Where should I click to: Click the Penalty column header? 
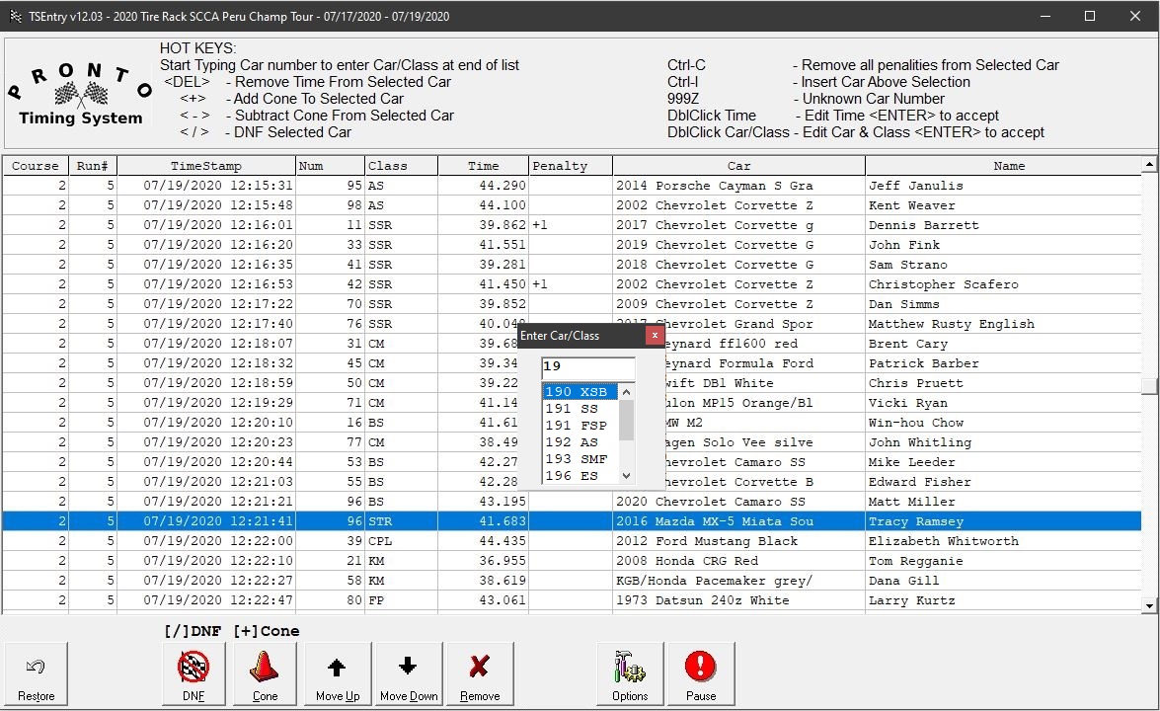[571, 166]
